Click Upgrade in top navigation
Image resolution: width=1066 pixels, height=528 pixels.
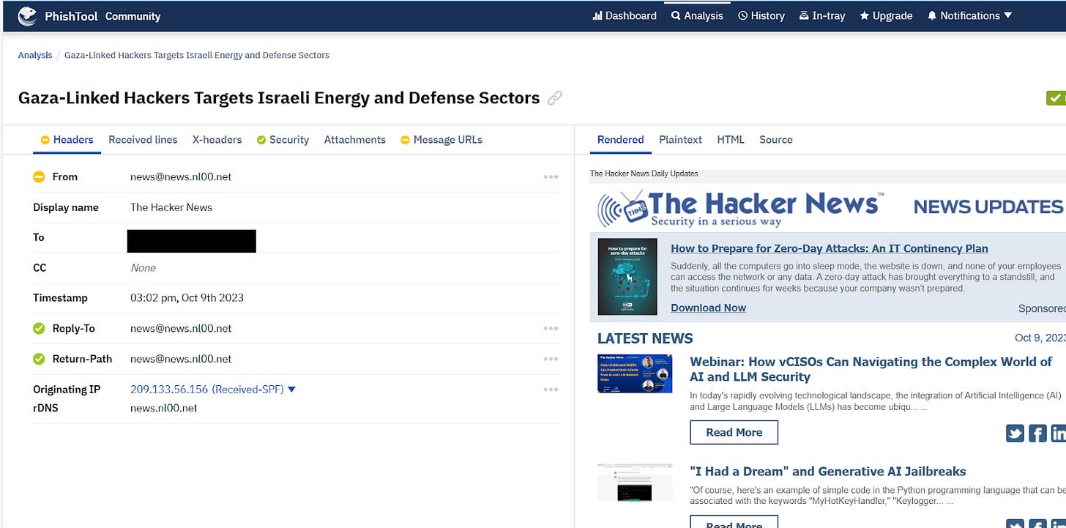coord(886,15)
